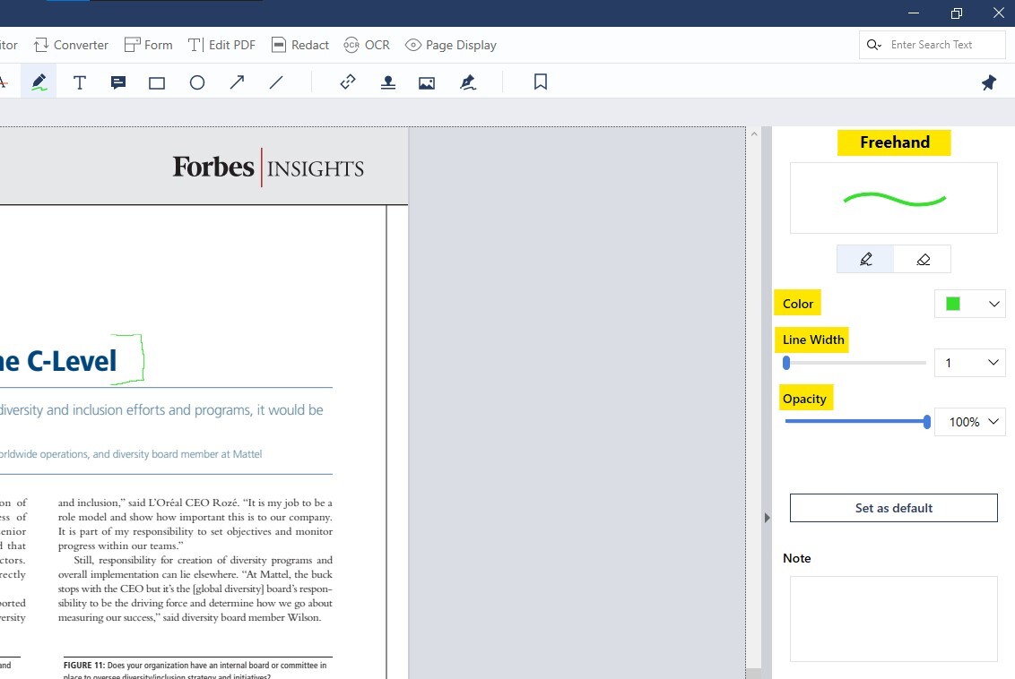
Task: Click the document scrollbar up arrow
Action: 754,133
